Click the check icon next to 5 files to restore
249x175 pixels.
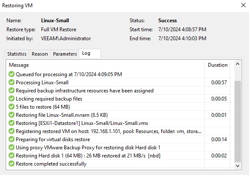[x=12, y=107]
